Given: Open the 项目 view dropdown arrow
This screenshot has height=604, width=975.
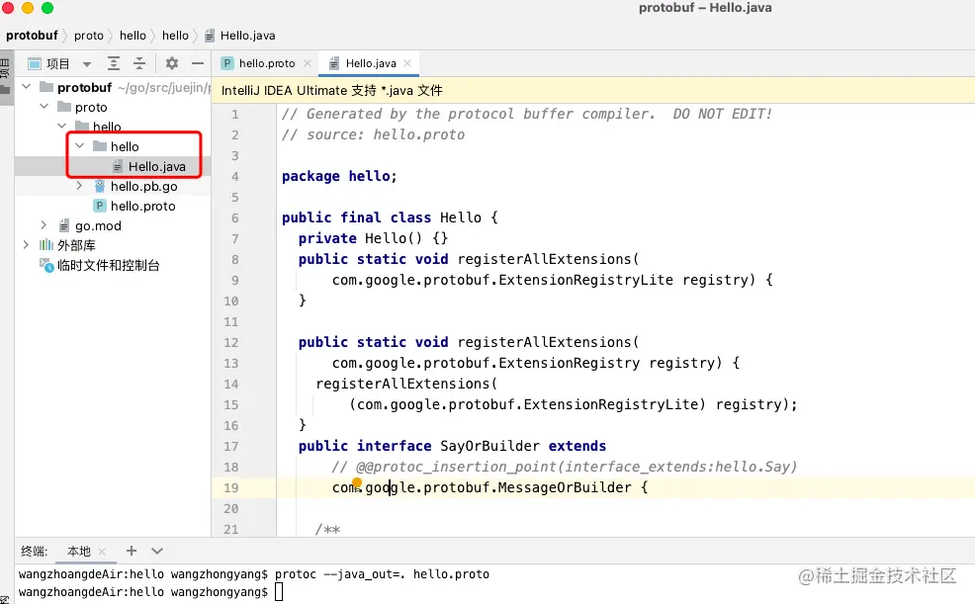Looking at the screenshot, I should click(87, 64).
